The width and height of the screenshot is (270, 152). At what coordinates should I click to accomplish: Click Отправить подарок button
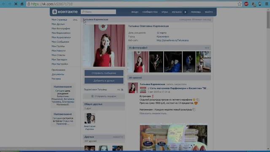click(x=104, y=96)
